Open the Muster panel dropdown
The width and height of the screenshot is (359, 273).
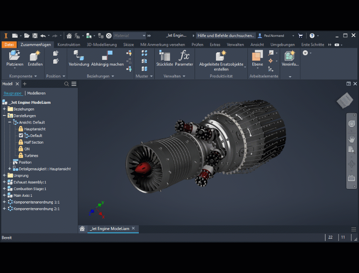coord(151,76)
